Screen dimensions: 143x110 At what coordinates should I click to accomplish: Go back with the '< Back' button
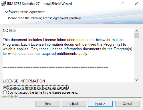point(74,104)
